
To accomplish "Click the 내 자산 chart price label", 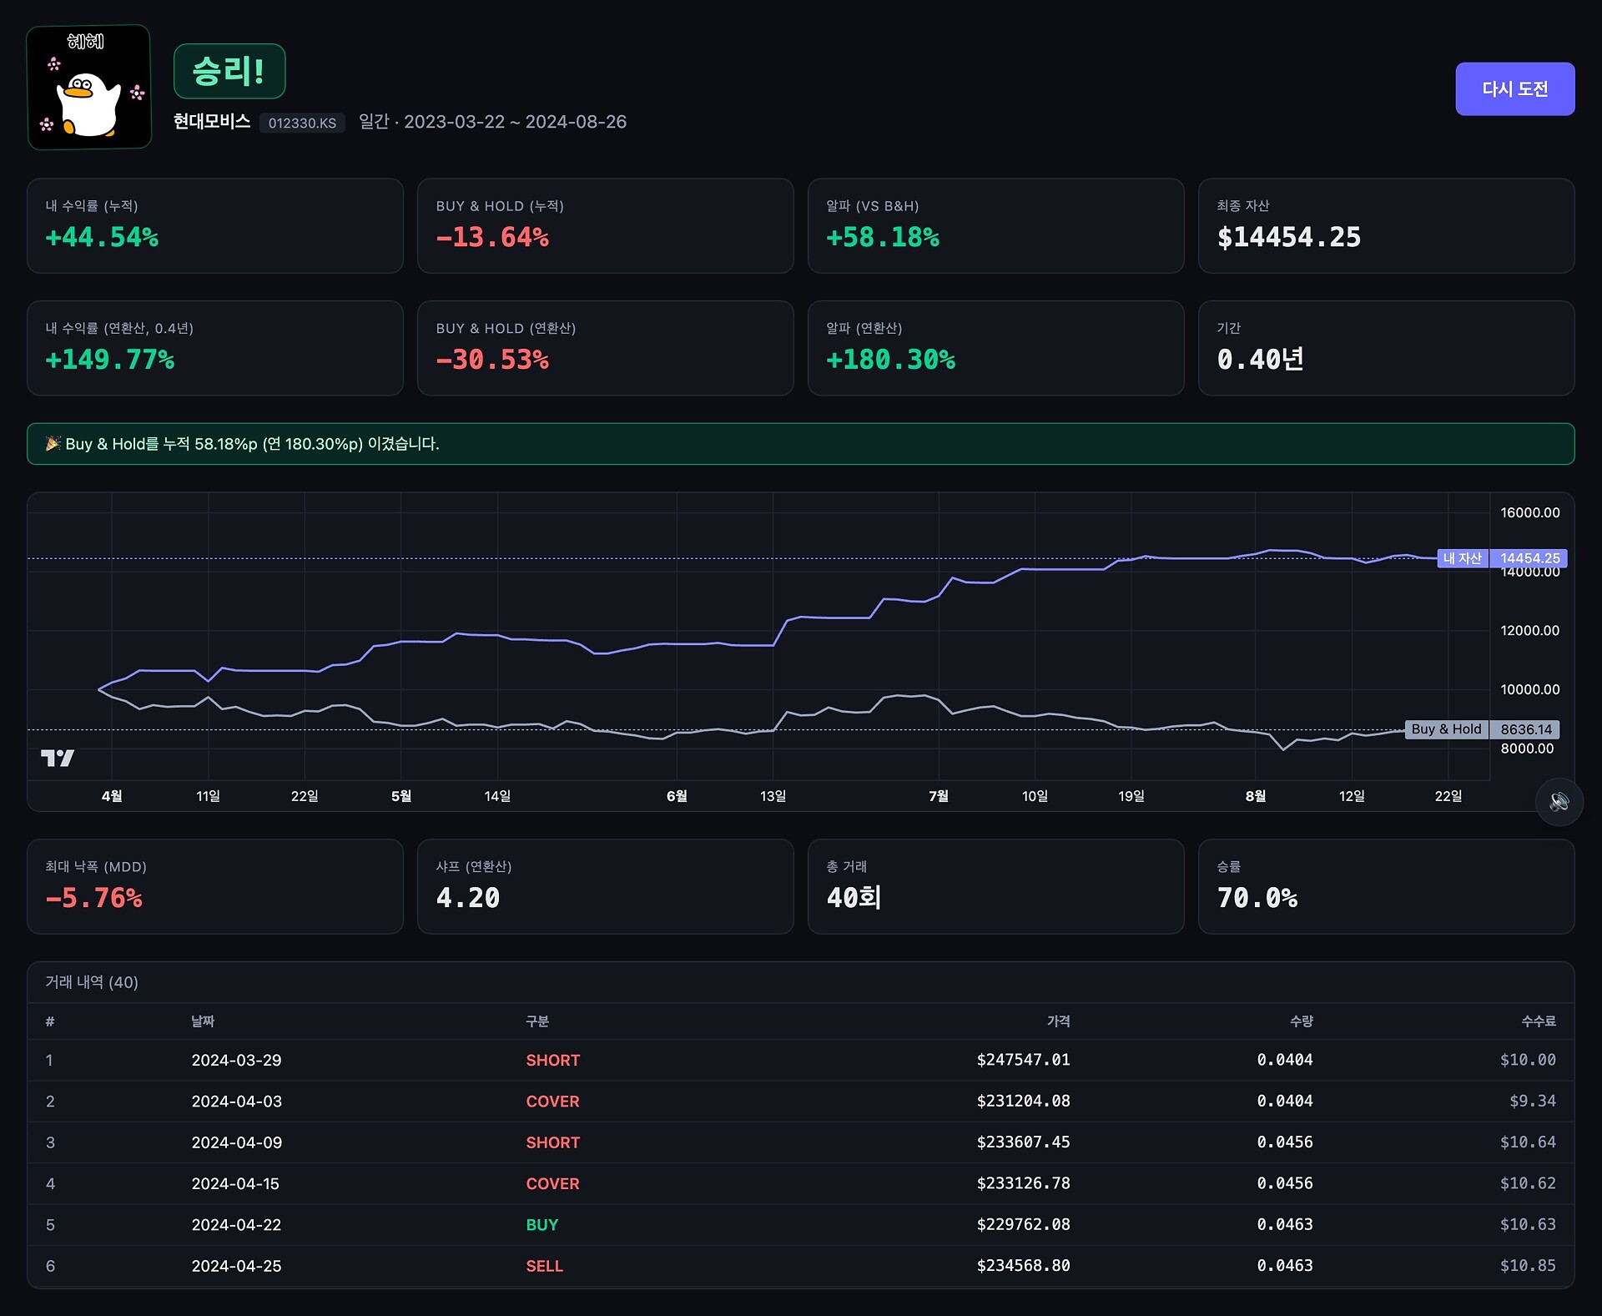I will (x=1462, y=558).
